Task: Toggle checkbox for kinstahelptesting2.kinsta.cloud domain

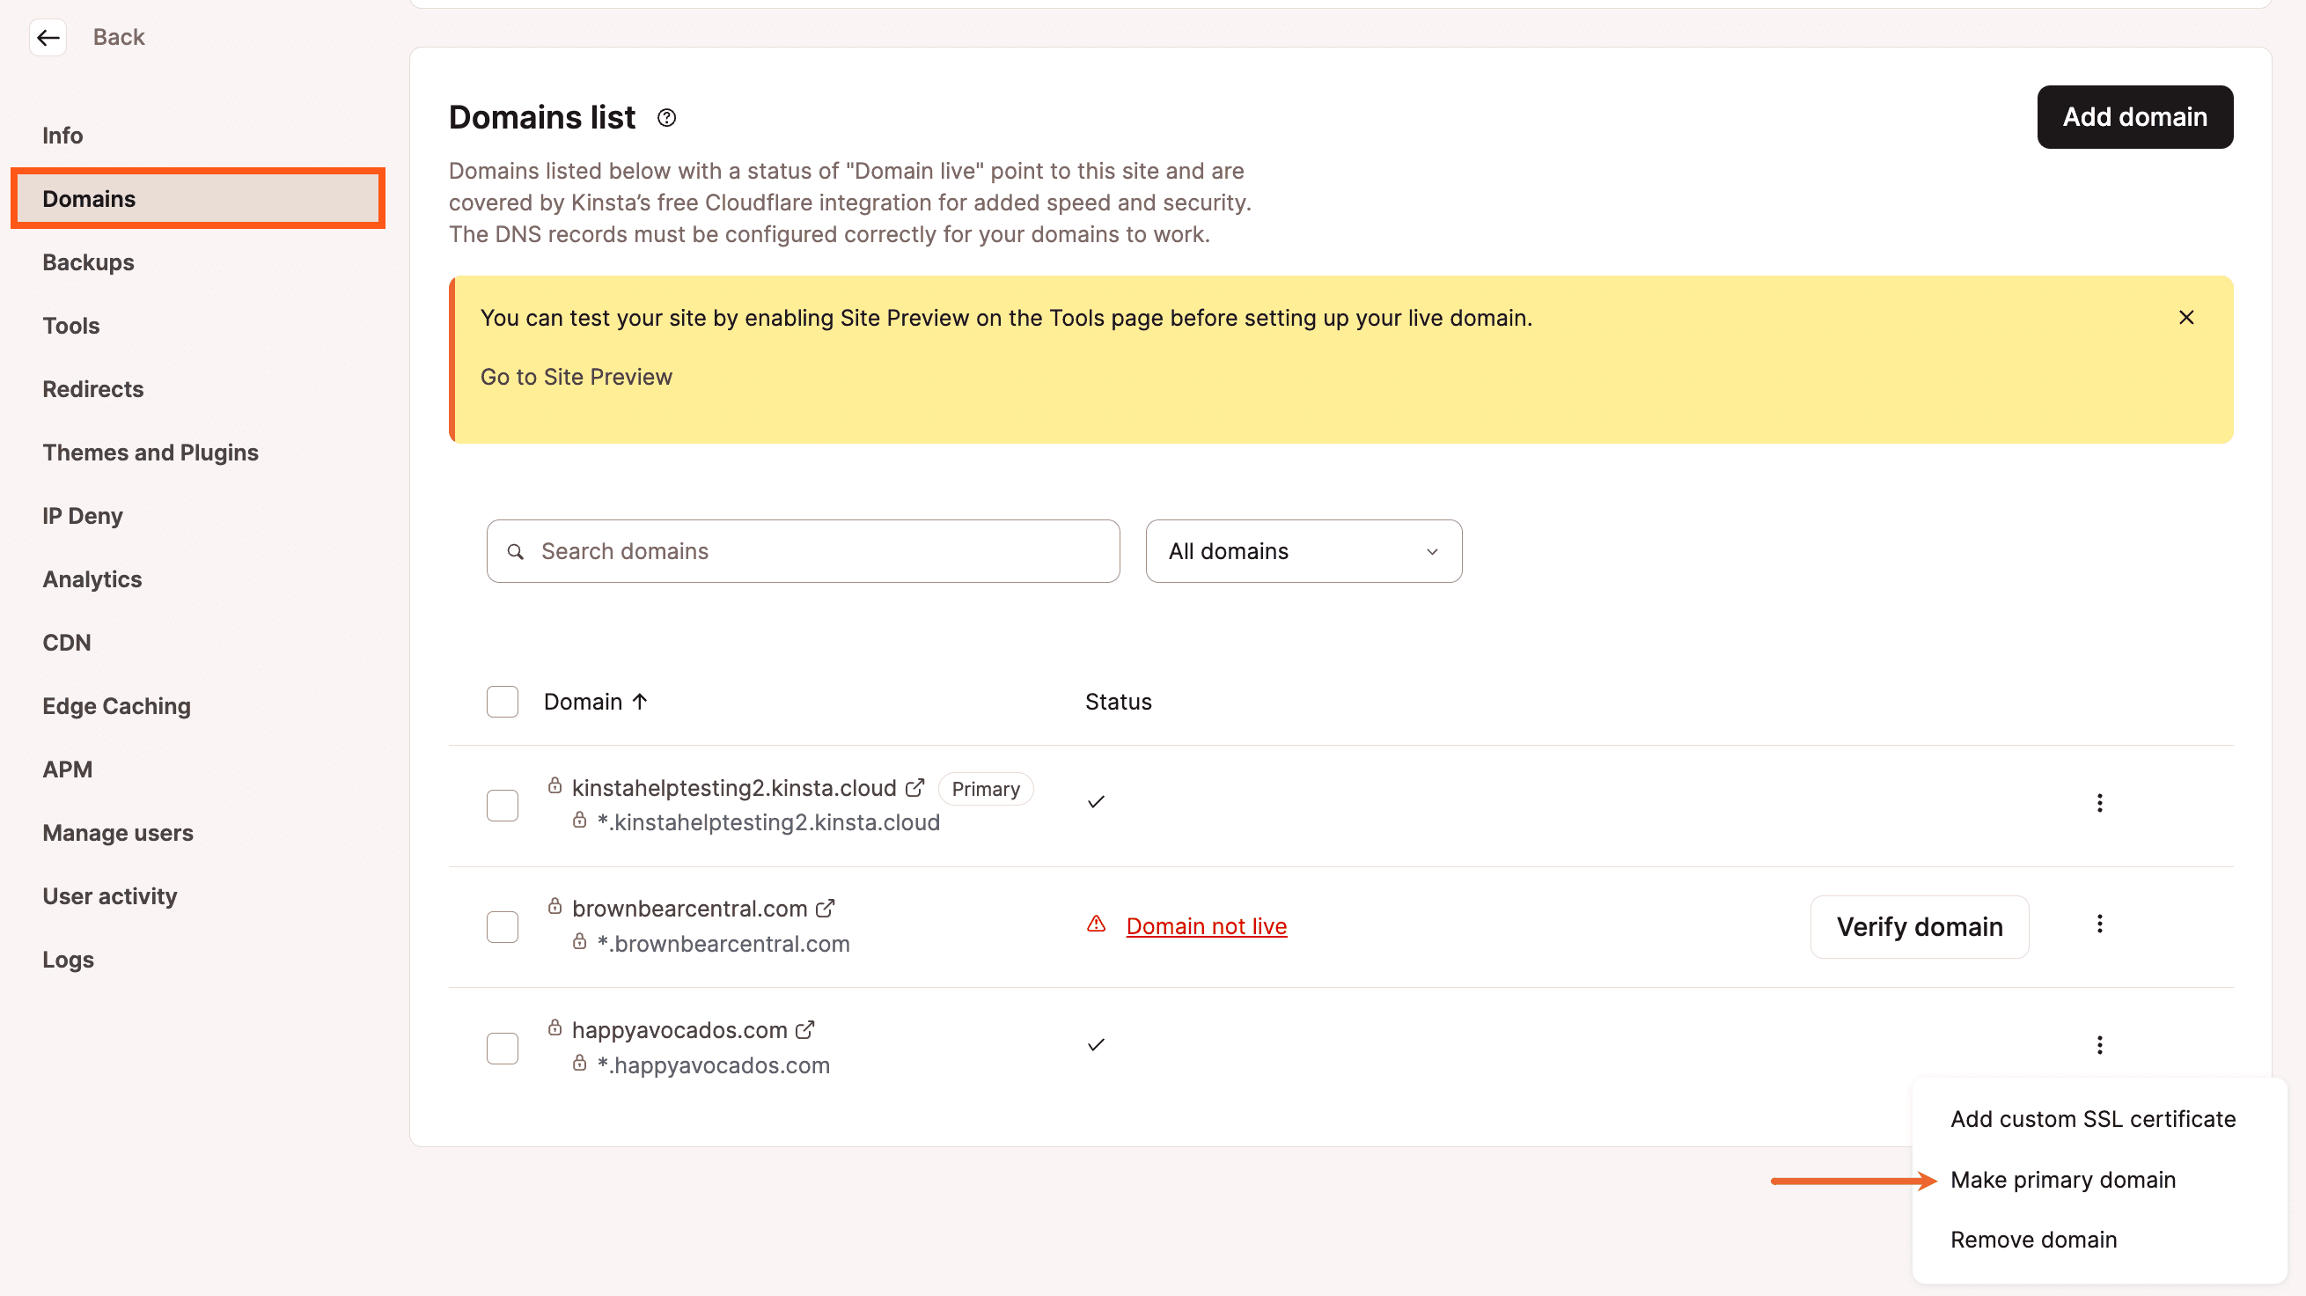Action: coord(502,803)
